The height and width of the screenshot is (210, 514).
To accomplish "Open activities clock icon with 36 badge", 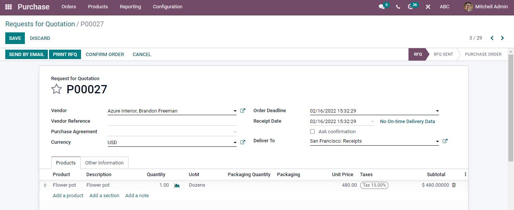I will [x=411, y=7].
